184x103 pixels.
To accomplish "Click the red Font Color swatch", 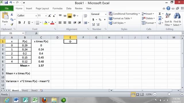I will (x=52, y=23).
